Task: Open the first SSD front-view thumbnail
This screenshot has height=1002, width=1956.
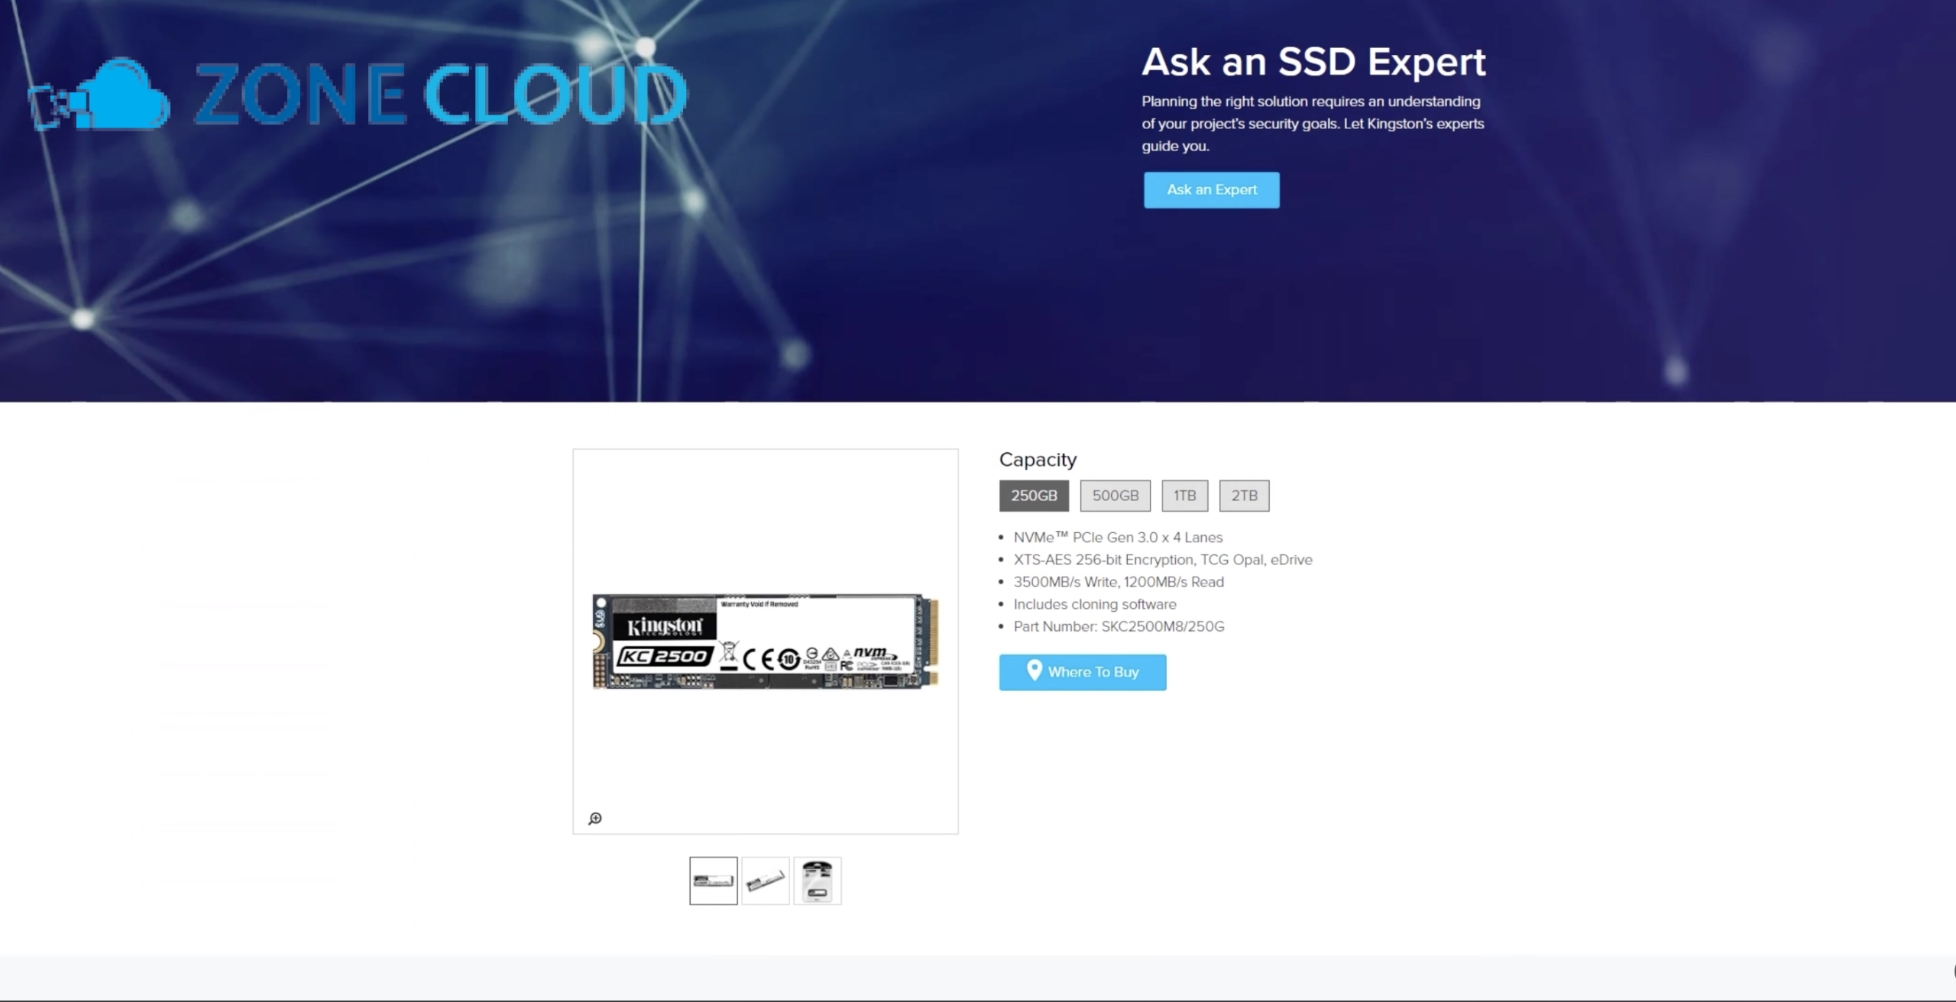Action: [x=714, y=881]
